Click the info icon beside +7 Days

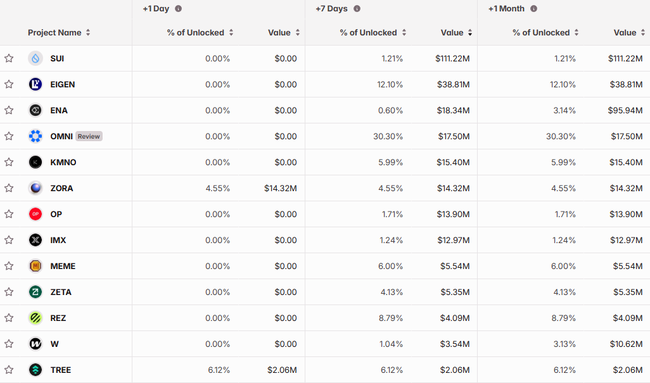(x=357, y=9)
